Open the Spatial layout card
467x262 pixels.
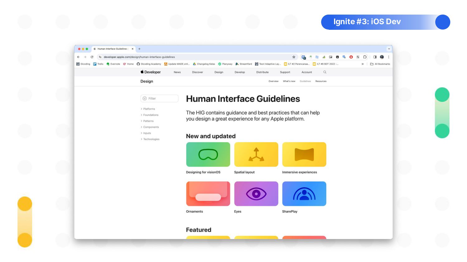(x=256, y=158)
